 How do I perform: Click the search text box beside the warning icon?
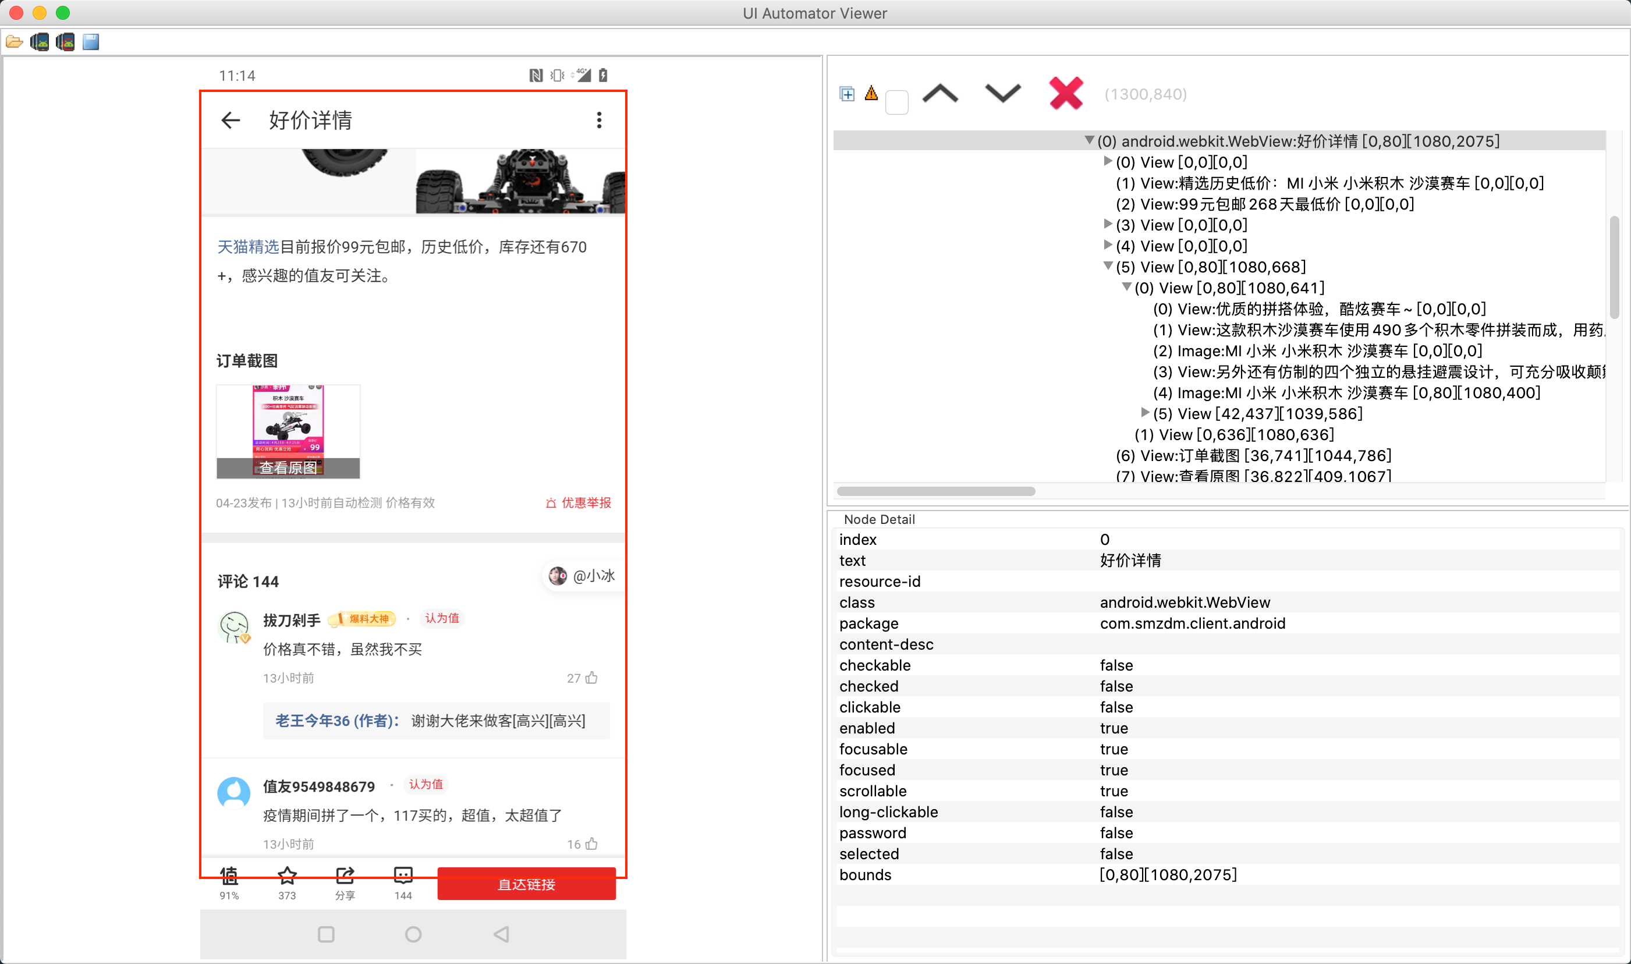897,102
